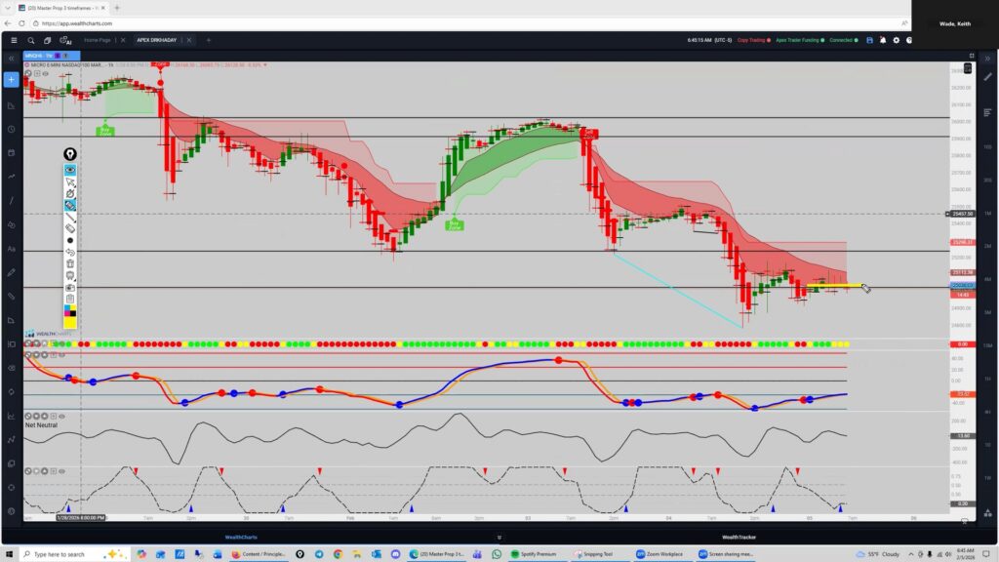Open the 1h timeframe dropdown
Viewport: 999px width, 562px height.
(48, 57)
